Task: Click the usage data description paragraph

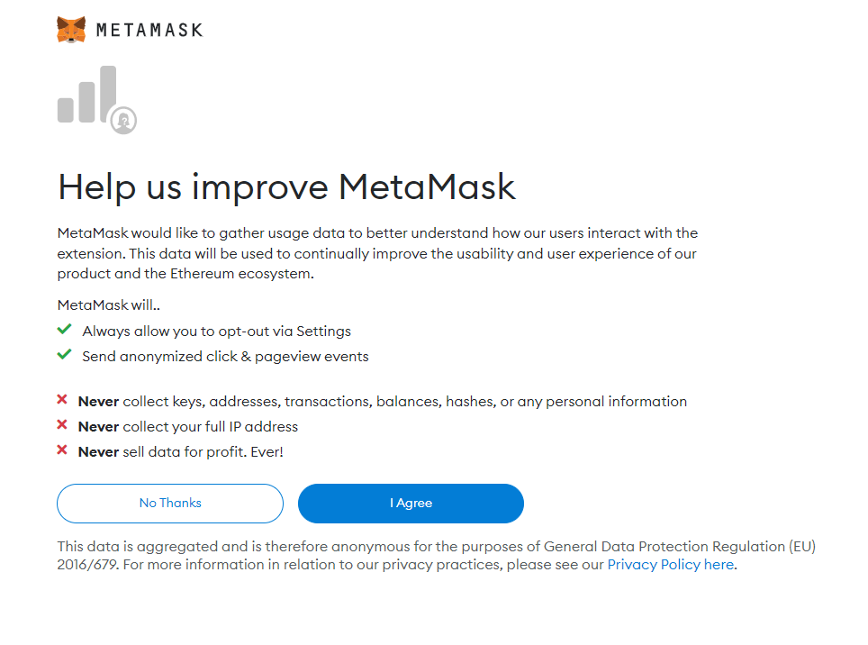Action: (377, 253)
